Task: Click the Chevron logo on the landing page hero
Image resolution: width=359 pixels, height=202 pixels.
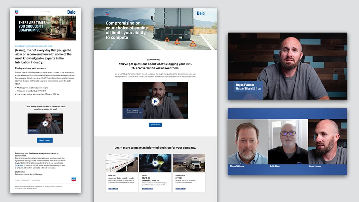Action: [x=107, y=13]
